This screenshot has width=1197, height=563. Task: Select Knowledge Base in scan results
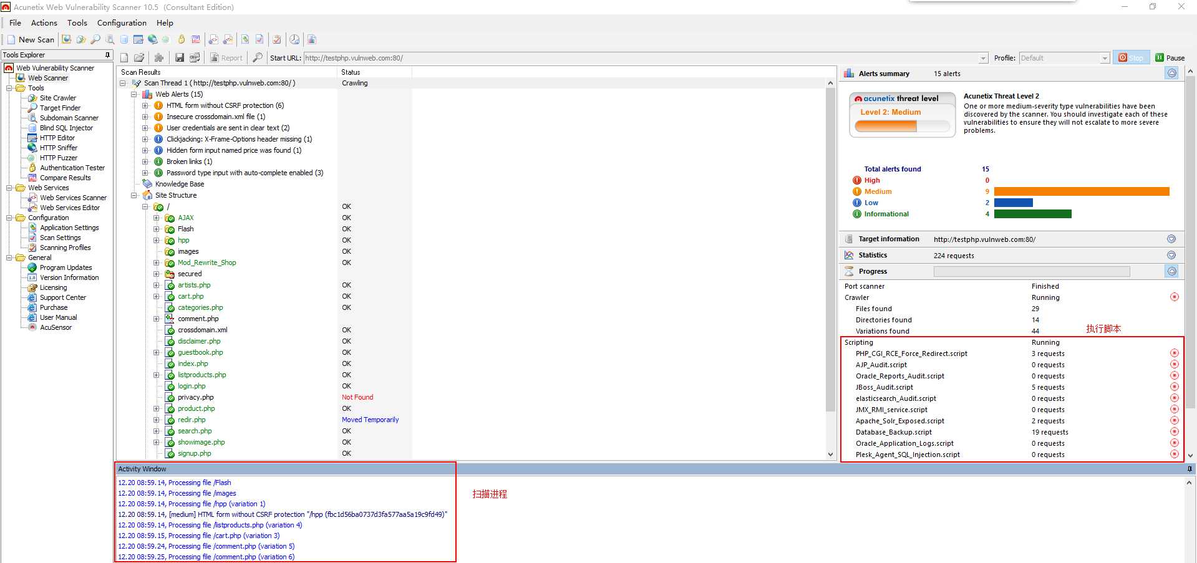[x=180, y=184]
